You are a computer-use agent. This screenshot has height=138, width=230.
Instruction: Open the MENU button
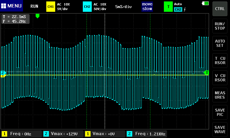[11, 6]
